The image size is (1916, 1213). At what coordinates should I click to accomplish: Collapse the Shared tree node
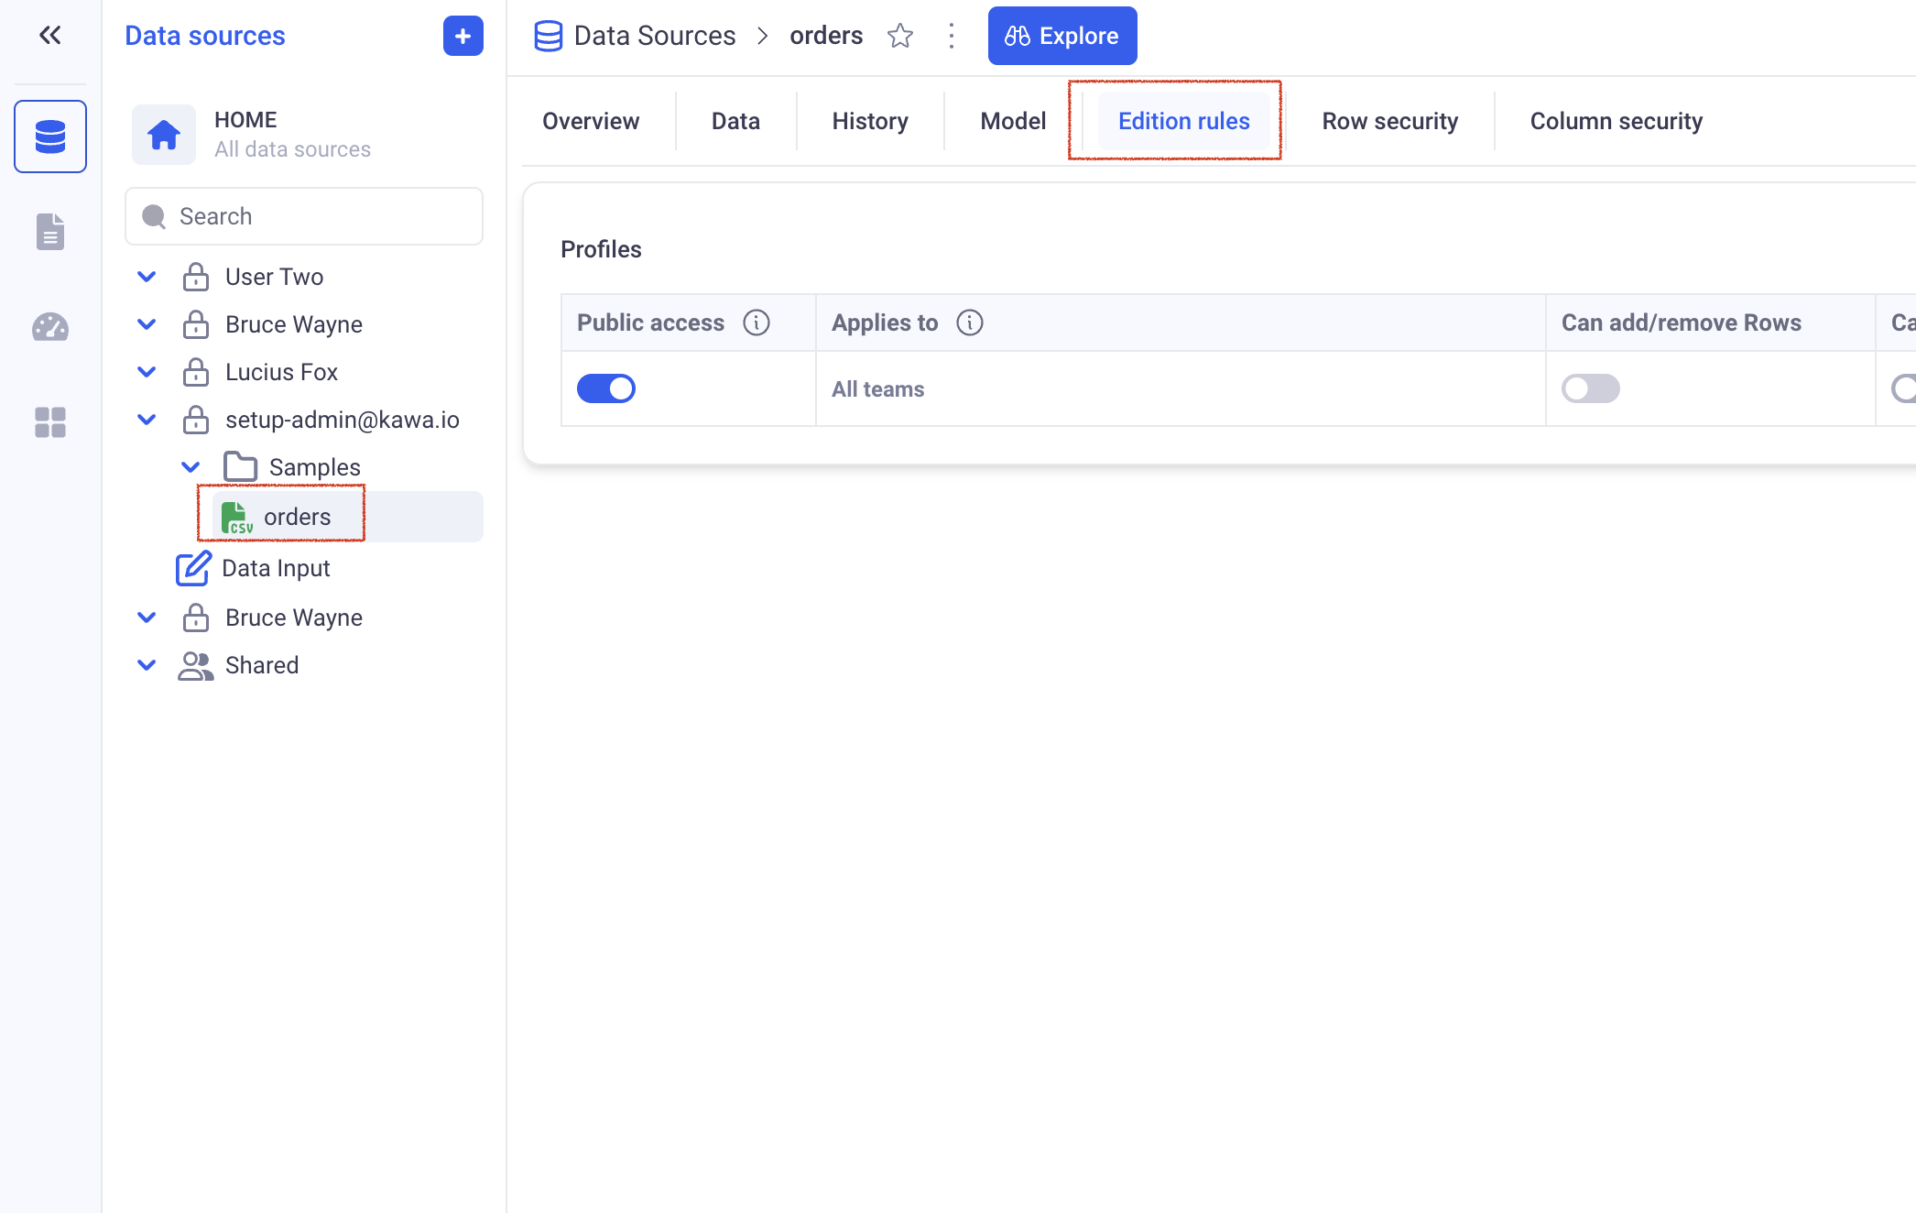[x=147, y=665]
